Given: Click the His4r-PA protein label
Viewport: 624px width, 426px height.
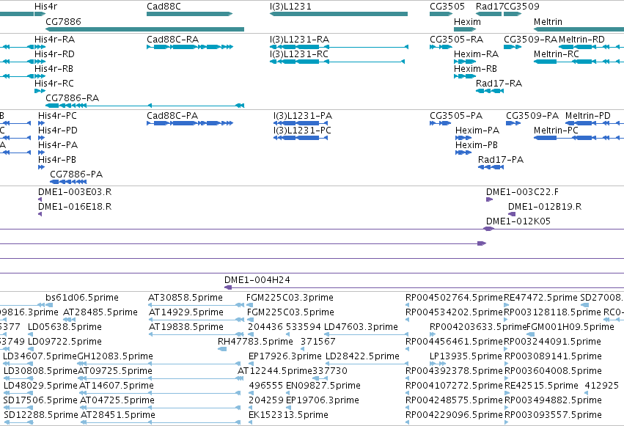Looking at the screenshot, I should coord(58,145).
